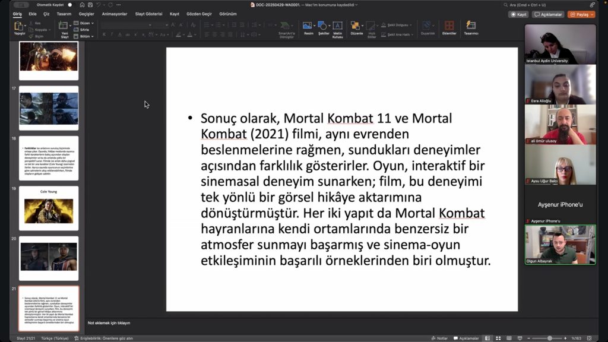Image resolution: width=608 pixels, height=342 pixels.
Task: Open the Slayt Gösterisi tab
Action: pos(148,14)
